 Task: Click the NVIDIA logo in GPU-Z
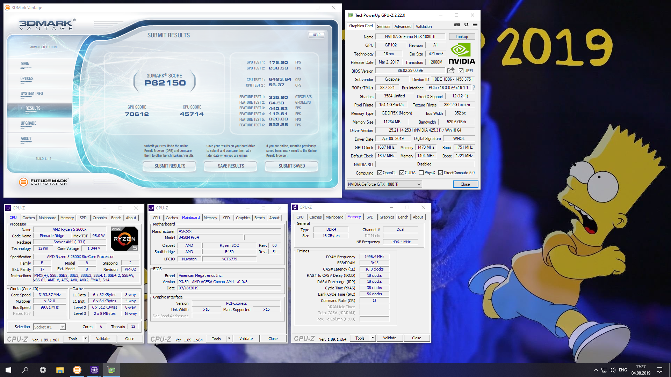[462, 54]
